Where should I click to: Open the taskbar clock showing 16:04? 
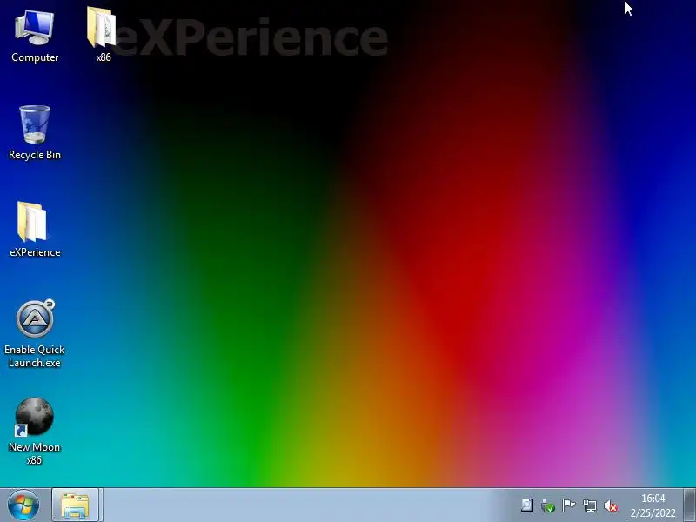pyautogui.click(x=653, y=505)
